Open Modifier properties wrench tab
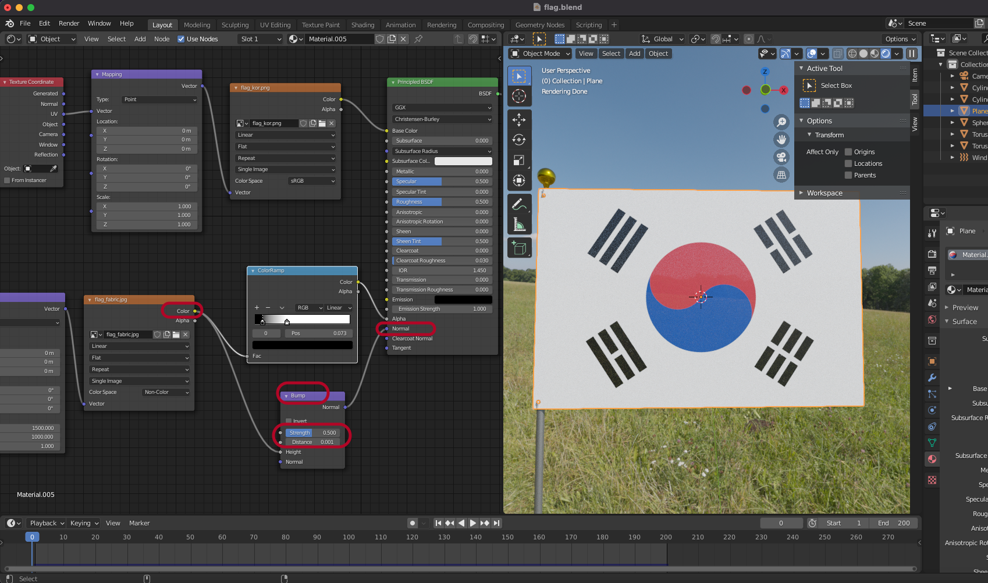The width and height of the screenshot is (988, 583). [932, 378]
